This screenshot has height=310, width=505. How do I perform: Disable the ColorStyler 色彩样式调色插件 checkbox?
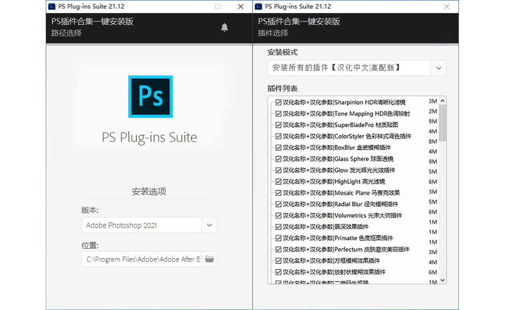(x=278, y=136)
